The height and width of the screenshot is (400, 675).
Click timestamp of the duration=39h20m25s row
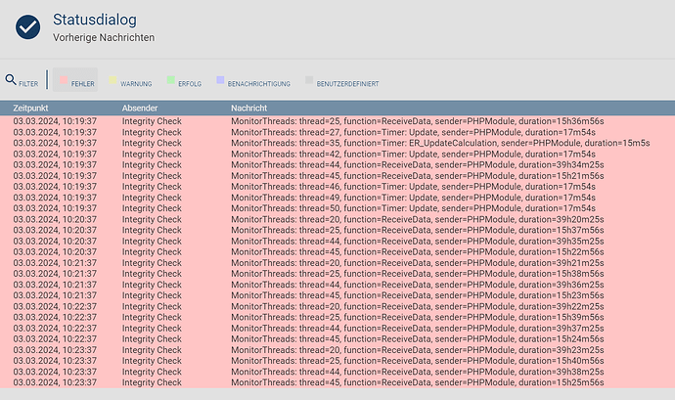pyautogui.click(x=55, y=219)
